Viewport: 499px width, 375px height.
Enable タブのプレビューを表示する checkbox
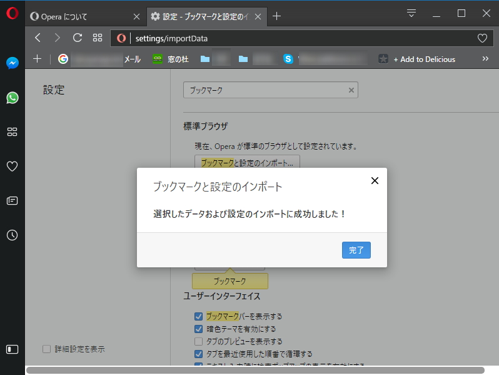click(x=198, y=342)
